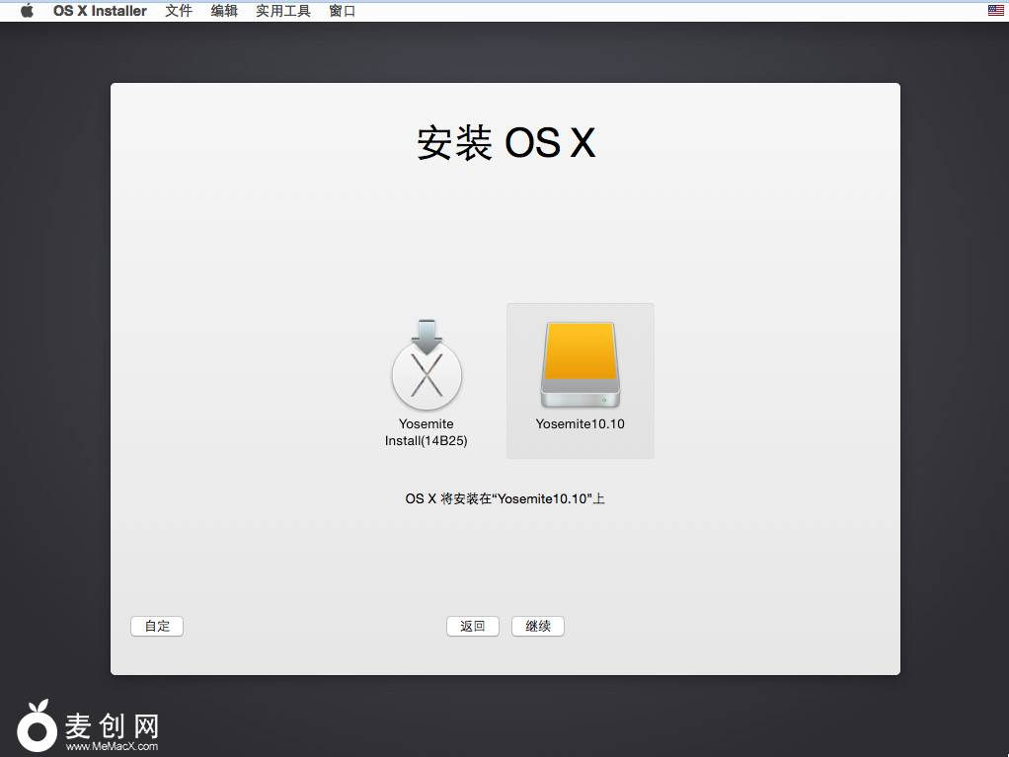Proceed by clicking the 继续 button
This screenshot has height=757, width=1009.
tap(538, 626)
